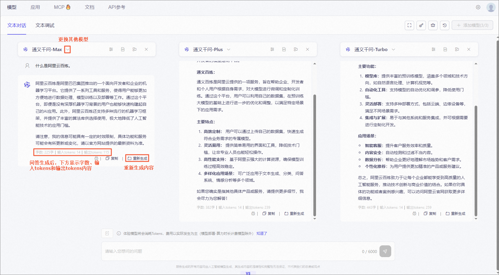
Task: Click the sync icon on 通义千问-Plus panel
Action: click(296, 49)
